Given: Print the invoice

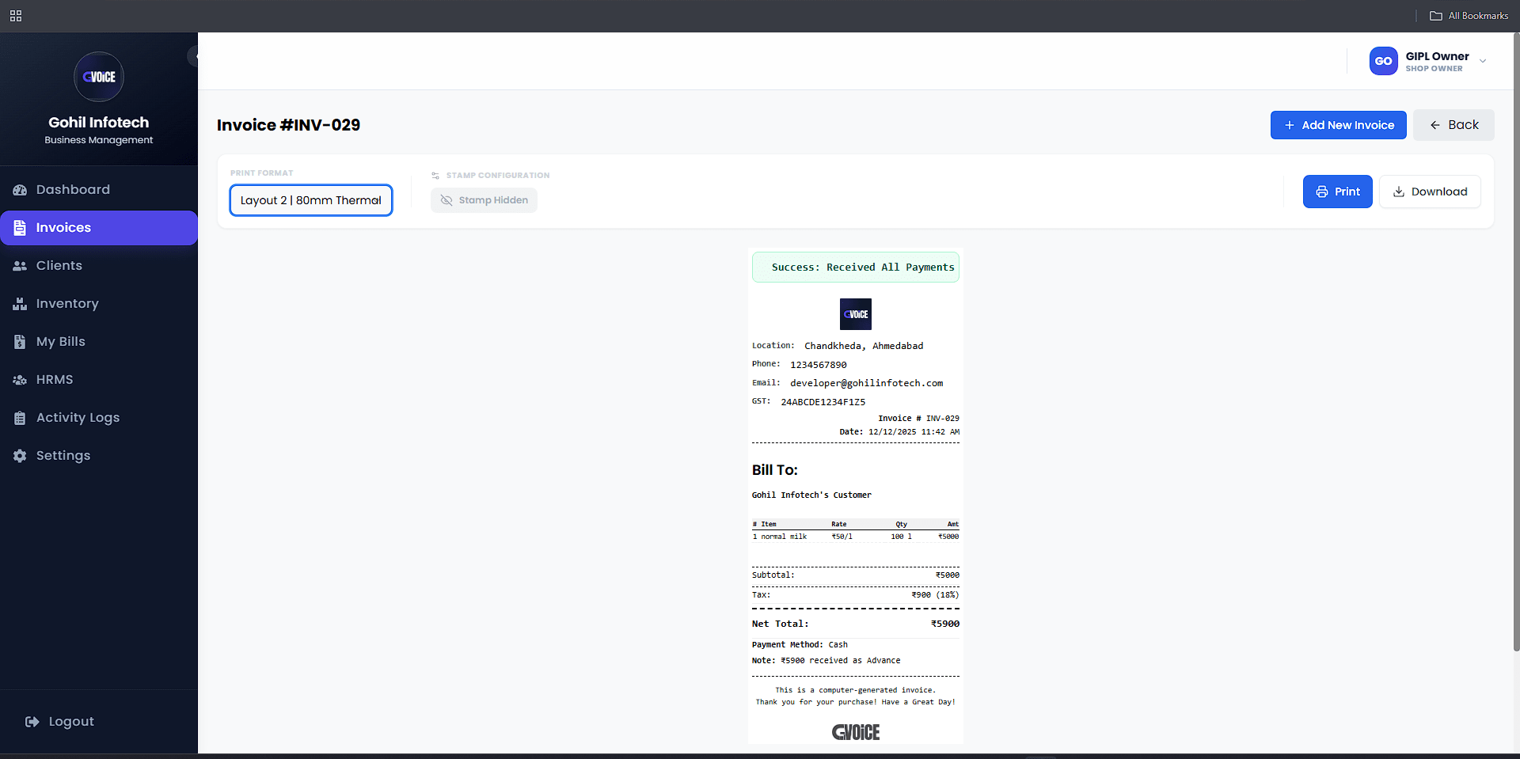Looking at the screenshot, I should 1337,192.
